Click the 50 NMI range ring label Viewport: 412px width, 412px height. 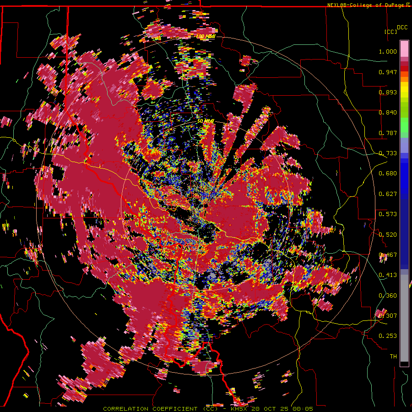(206, 121)
